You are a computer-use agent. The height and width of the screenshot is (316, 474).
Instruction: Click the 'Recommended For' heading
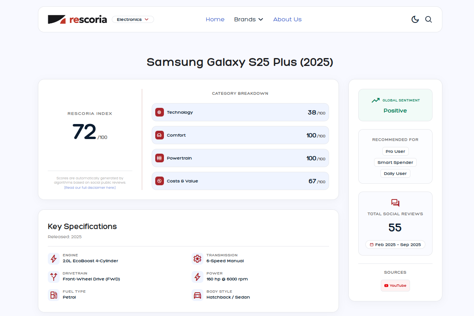tap(395, 140)
